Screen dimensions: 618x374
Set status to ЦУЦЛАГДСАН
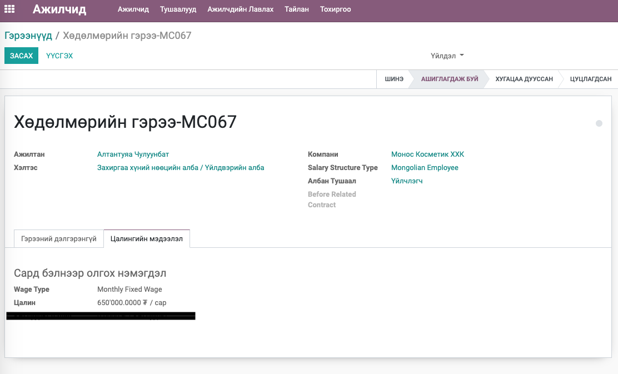(x=590, y=79)
